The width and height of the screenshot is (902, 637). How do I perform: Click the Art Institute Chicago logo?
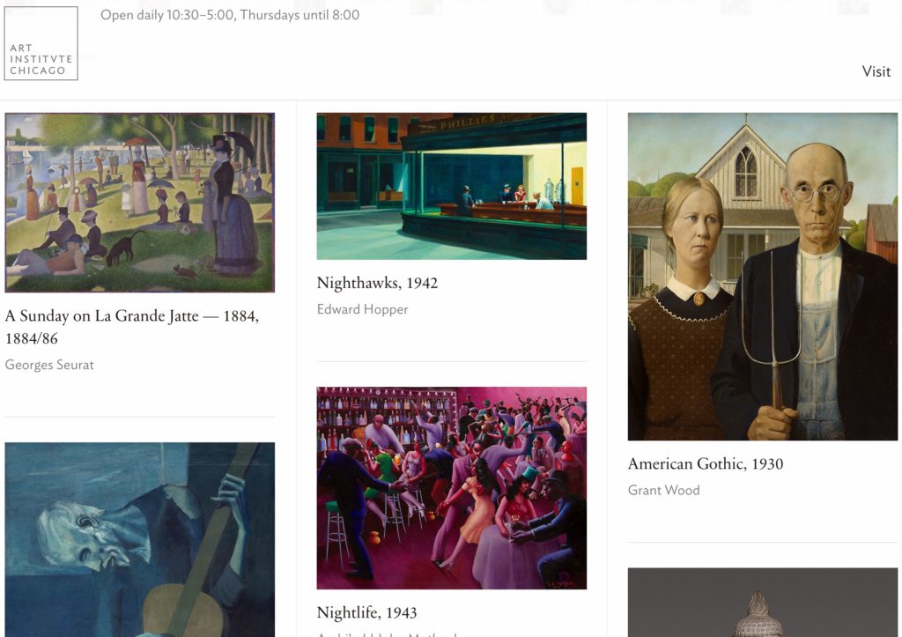[41, 43]
